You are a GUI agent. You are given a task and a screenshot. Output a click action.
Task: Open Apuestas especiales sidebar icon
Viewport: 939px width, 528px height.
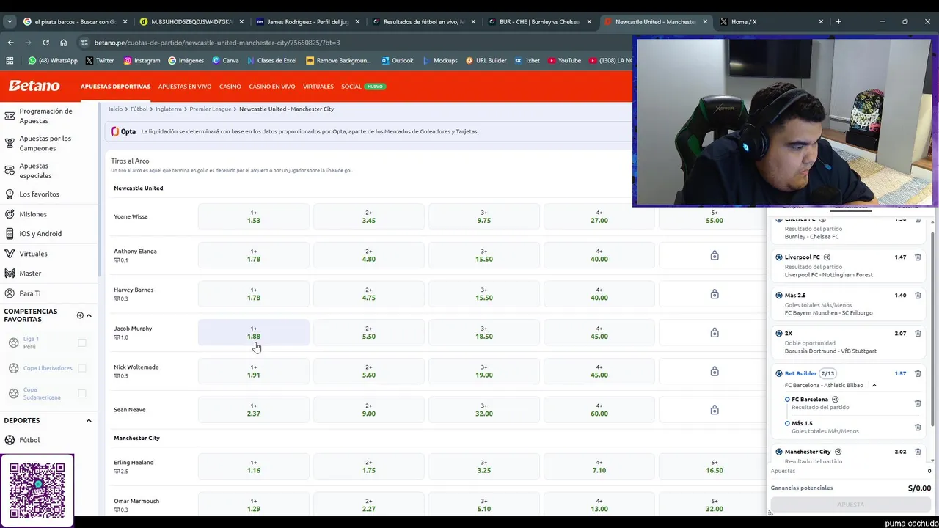click(x=10, y=171)
